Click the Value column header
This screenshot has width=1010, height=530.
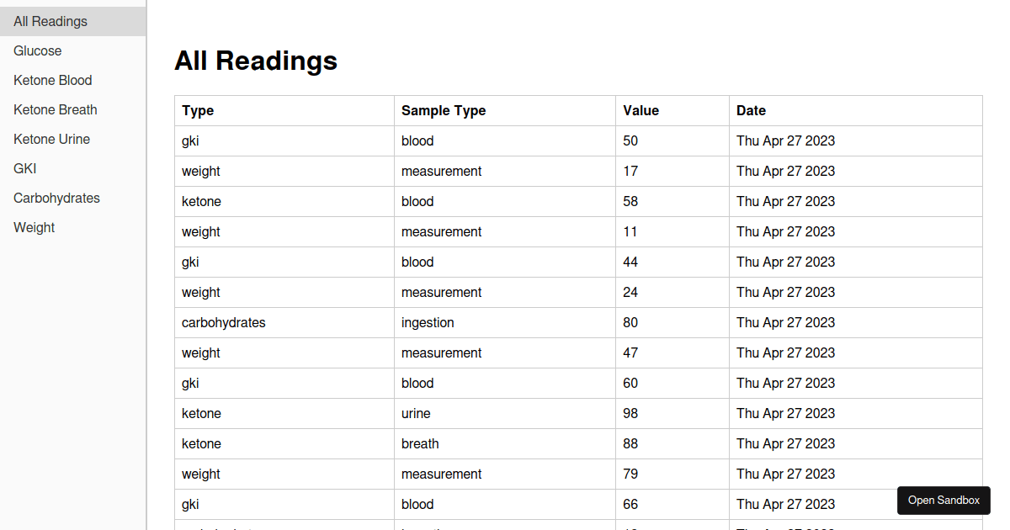click(641, 110)
